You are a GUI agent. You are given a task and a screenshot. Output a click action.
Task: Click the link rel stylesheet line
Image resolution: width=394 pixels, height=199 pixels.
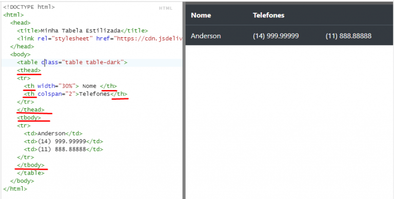click(100, 38)
